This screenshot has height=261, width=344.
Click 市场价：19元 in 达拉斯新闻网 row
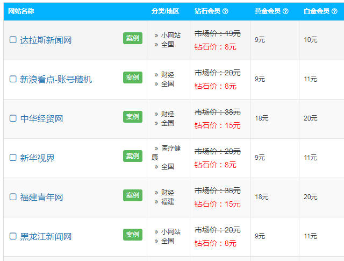click(218, 33)
